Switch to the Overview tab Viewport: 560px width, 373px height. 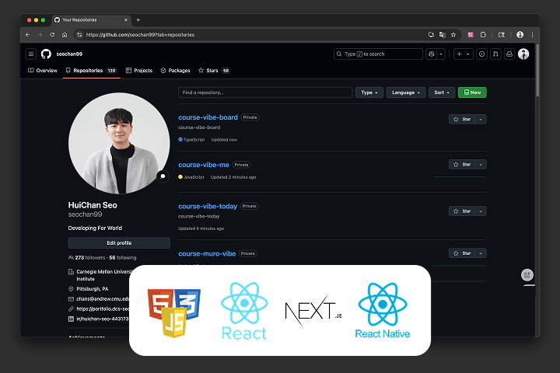point(43,70)
